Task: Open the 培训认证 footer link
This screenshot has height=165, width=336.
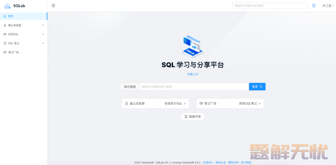Action: pyautogui.click(x=220, y=162)
